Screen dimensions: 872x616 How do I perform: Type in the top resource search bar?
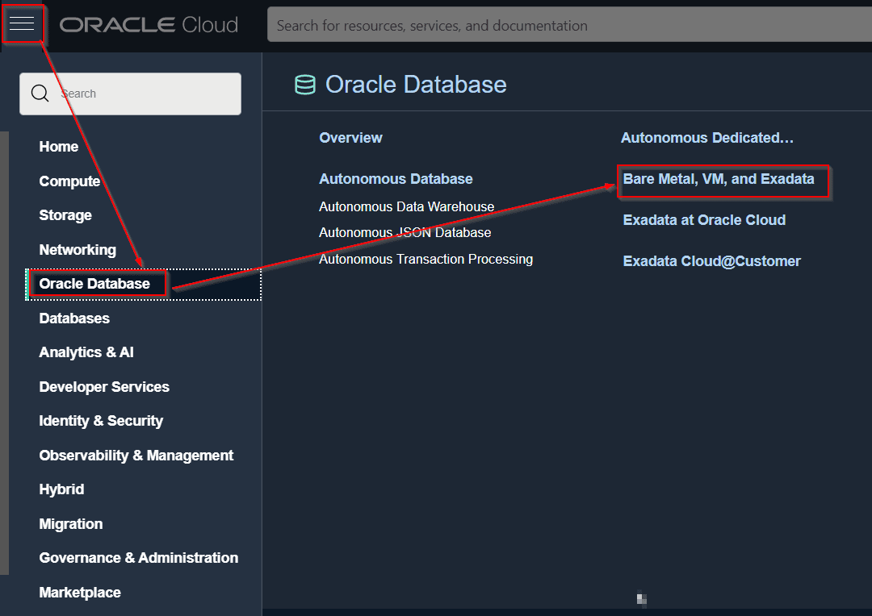click(x=565, y=26)
